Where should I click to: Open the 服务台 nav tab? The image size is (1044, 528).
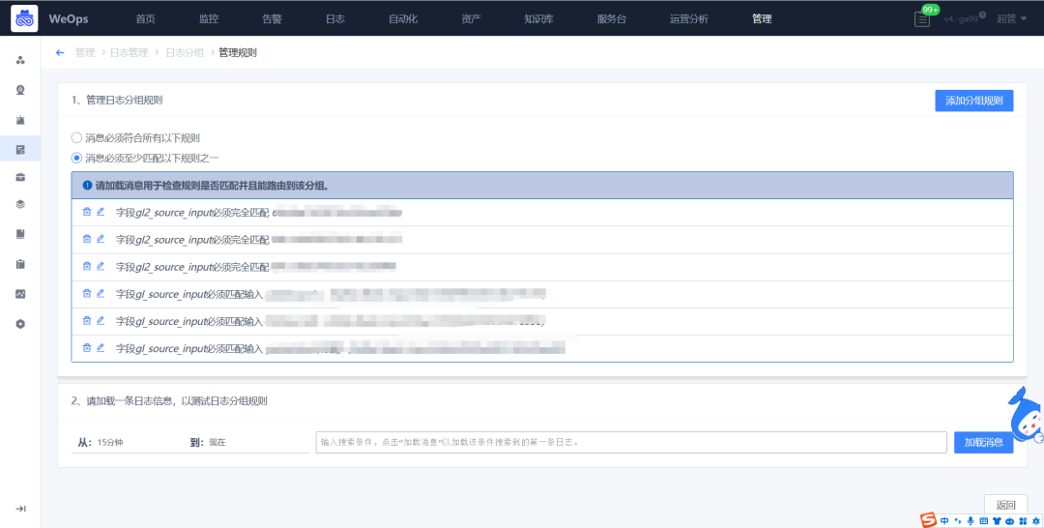[611, 19]
